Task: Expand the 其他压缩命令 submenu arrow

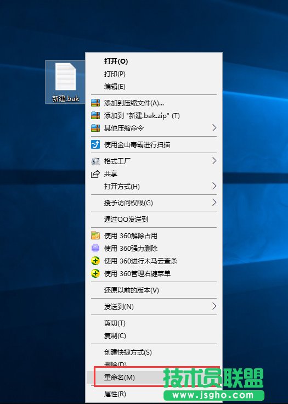Action: coord(214,128)
